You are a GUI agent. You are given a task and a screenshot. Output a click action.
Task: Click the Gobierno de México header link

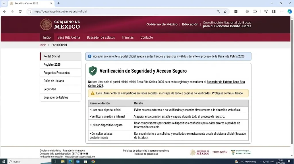coord(162,24)
